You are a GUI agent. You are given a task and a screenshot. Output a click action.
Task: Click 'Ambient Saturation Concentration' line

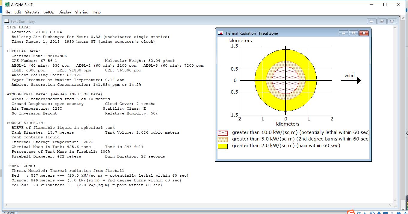click(x=76, y=85)
